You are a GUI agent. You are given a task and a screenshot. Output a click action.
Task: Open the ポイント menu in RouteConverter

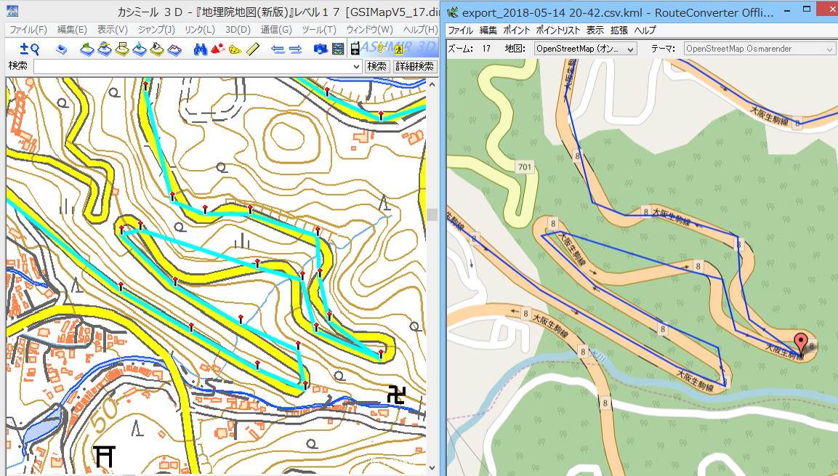[x=517, y=31]
